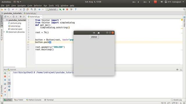Open the Navigate menu
The width and height of the screenshot is (186, 104).
pyautogui.click(x=22, y=5)
